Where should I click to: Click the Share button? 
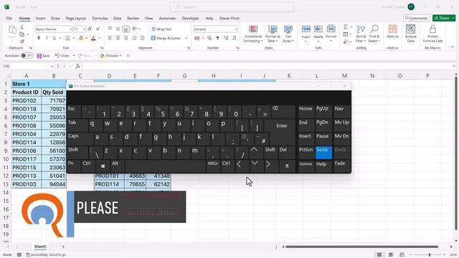pyautogui.click(x=442, y=18)
